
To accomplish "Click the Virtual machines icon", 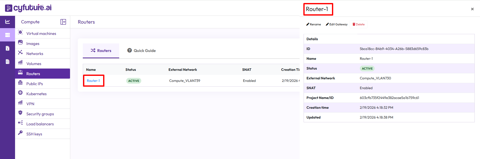I will 21,33.
